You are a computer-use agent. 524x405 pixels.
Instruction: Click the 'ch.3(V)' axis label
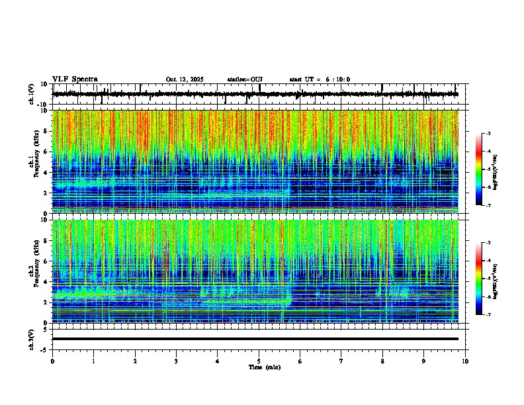(32, 340)
